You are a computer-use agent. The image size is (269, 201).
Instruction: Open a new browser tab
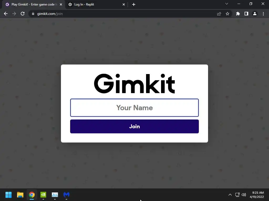[x=134, y=4]
